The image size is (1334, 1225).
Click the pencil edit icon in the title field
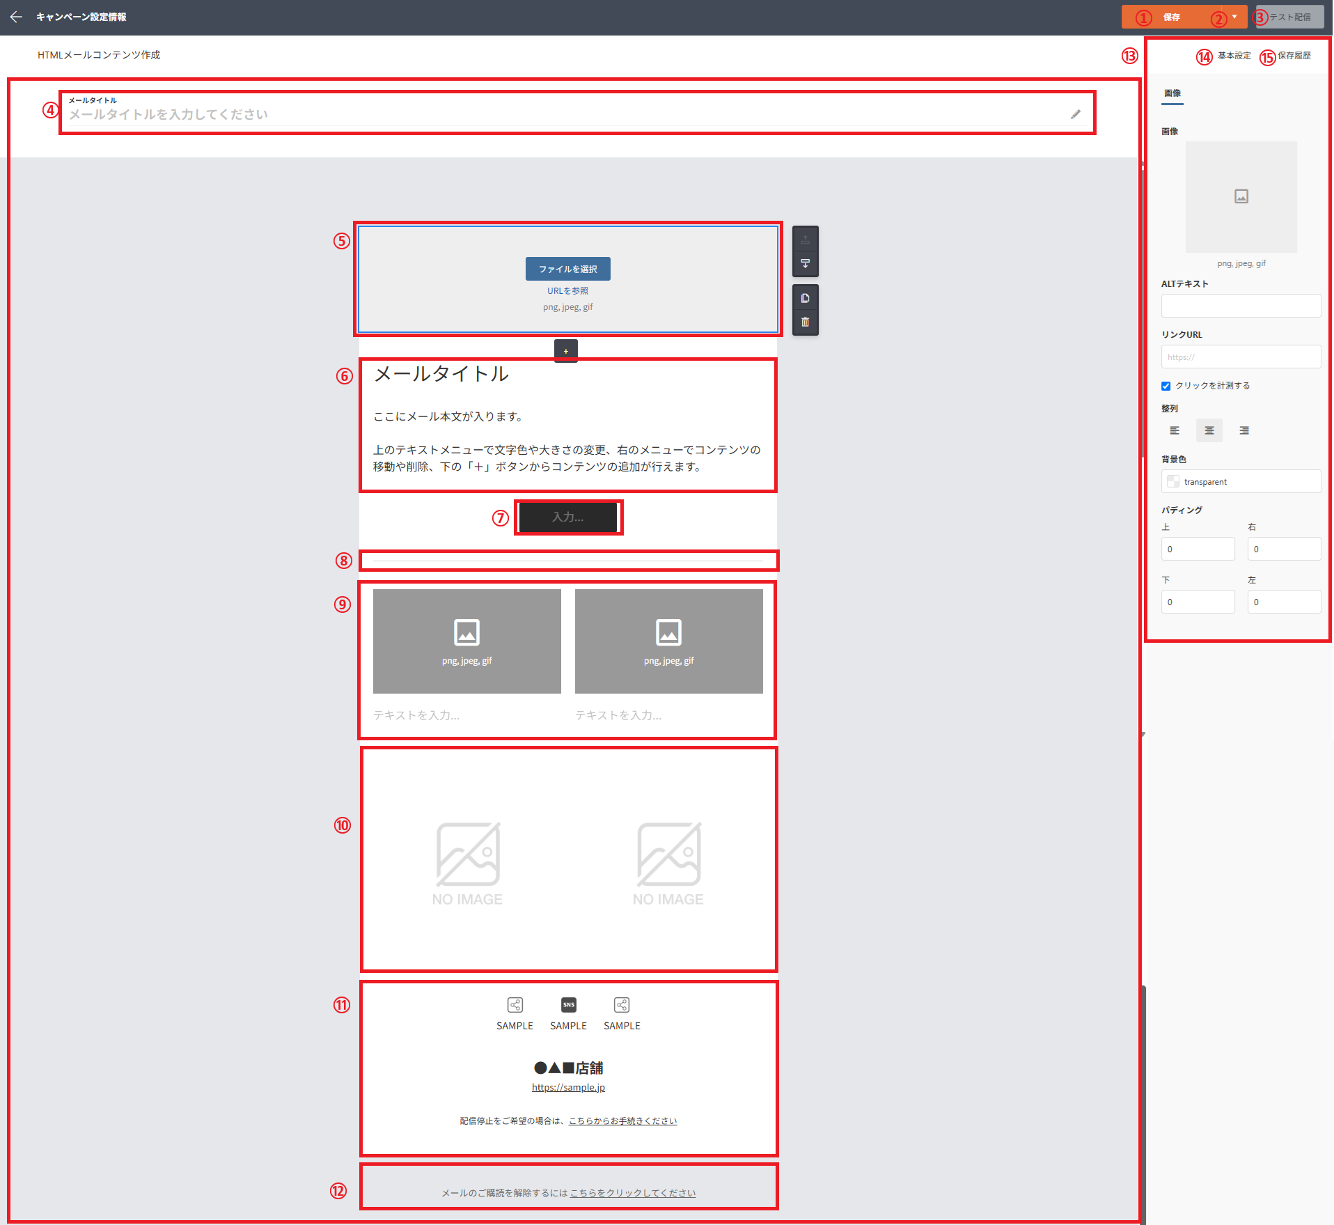click(1076, 114)
